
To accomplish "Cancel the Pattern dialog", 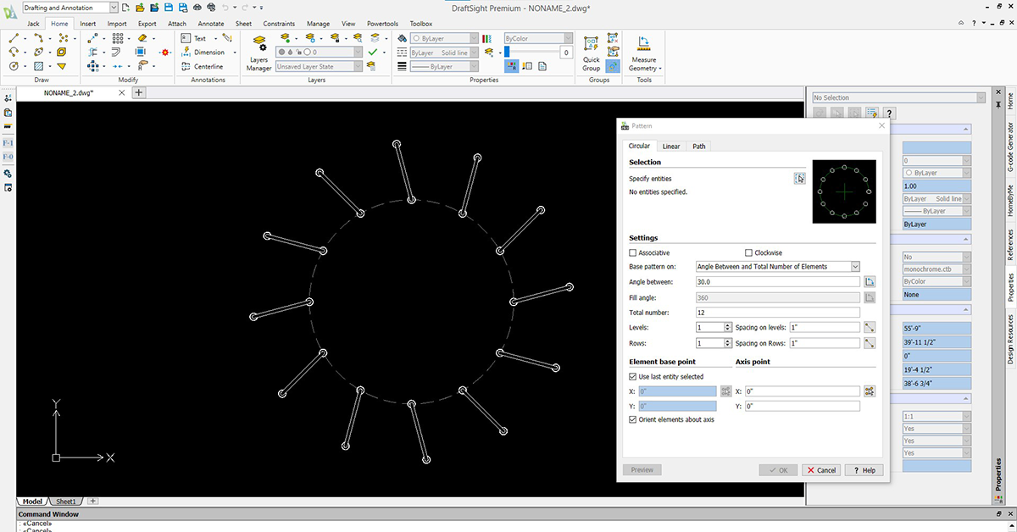I will (820, 469).
